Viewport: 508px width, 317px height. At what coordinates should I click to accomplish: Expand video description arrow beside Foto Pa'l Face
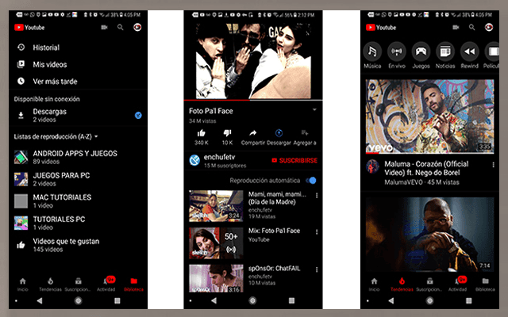[x=314, y=109]
